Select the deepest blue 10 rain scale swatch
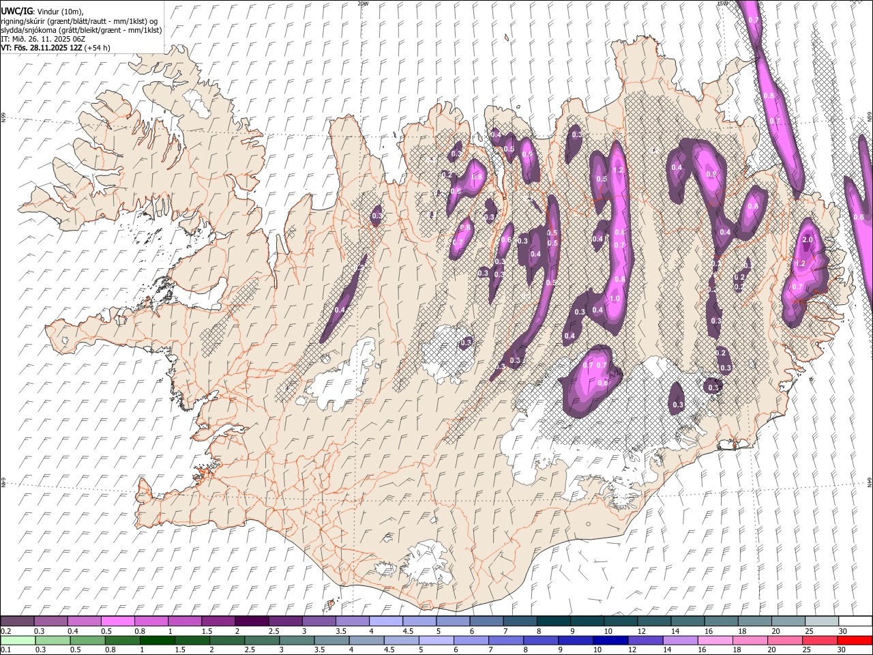Viewport: 873px width, 655px height. click(611, 640)
